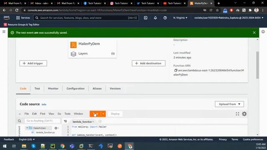Open the browser tab search chevron

click(x=235, y=3)
